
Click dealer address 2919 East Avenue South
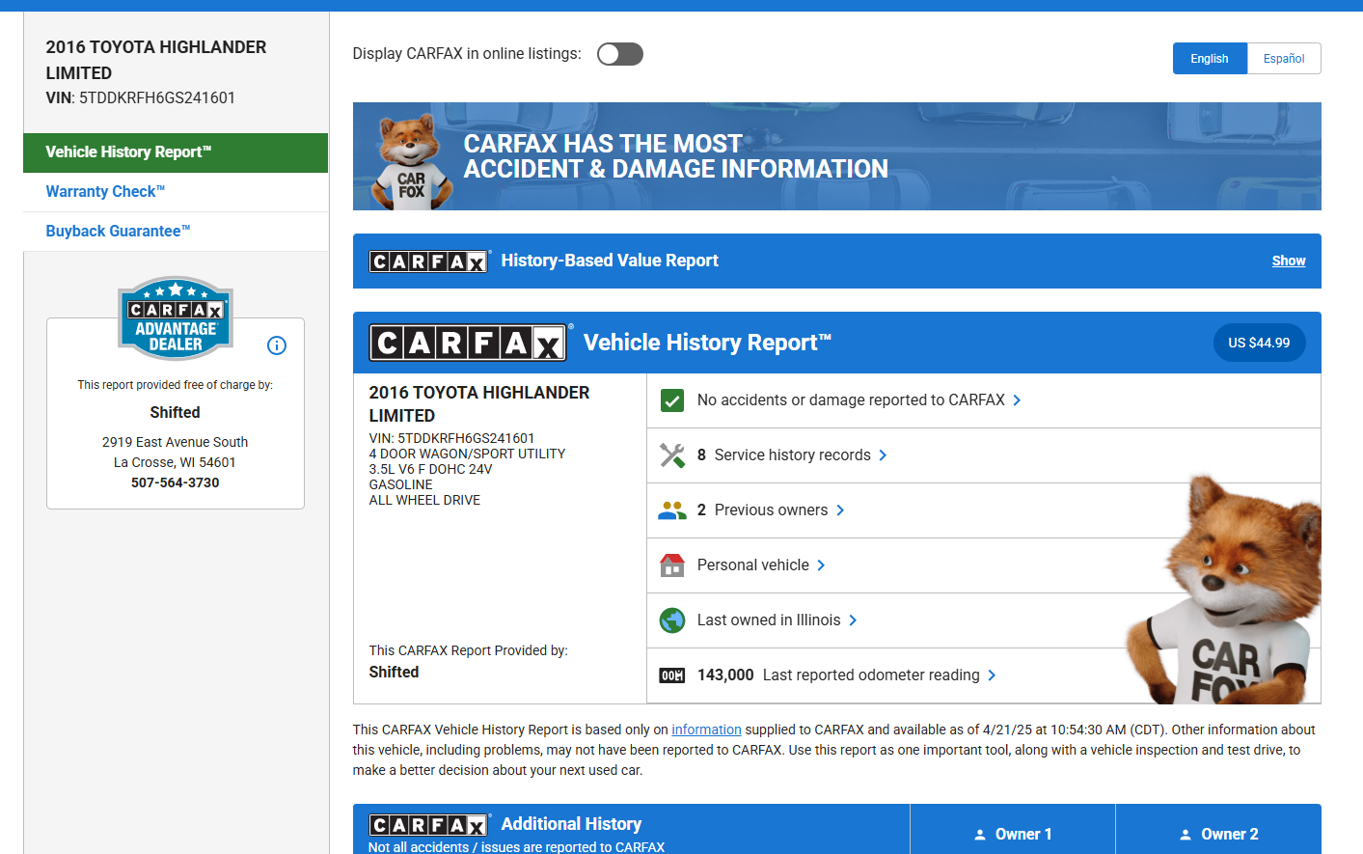tap(176, 442)
